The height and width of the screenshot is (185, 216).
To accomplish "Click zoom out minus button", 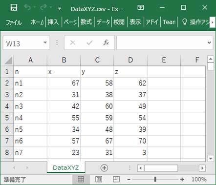I will [129, 180].
